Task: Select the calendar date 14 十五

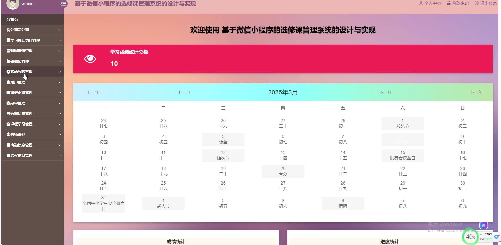Action: (343, 155)
